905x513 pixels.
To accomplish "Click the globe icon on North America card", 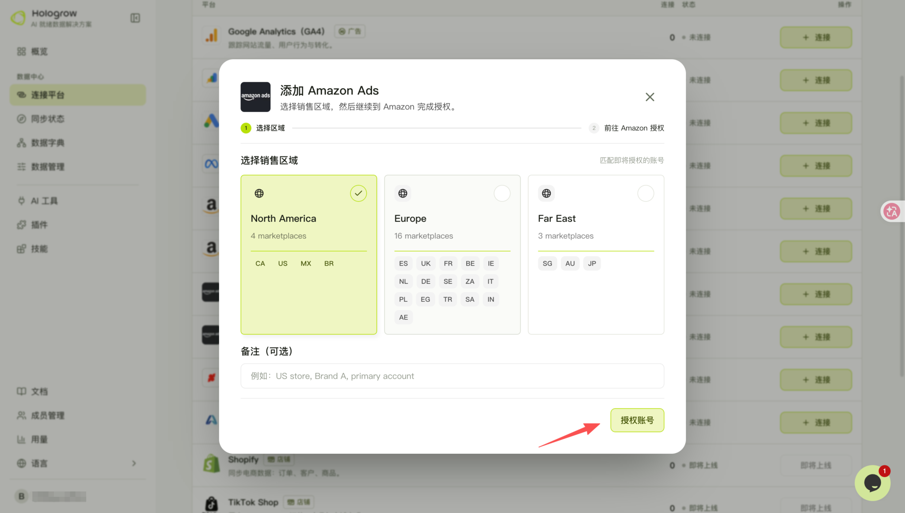I will pyautogui.click(x=259, y=194).
